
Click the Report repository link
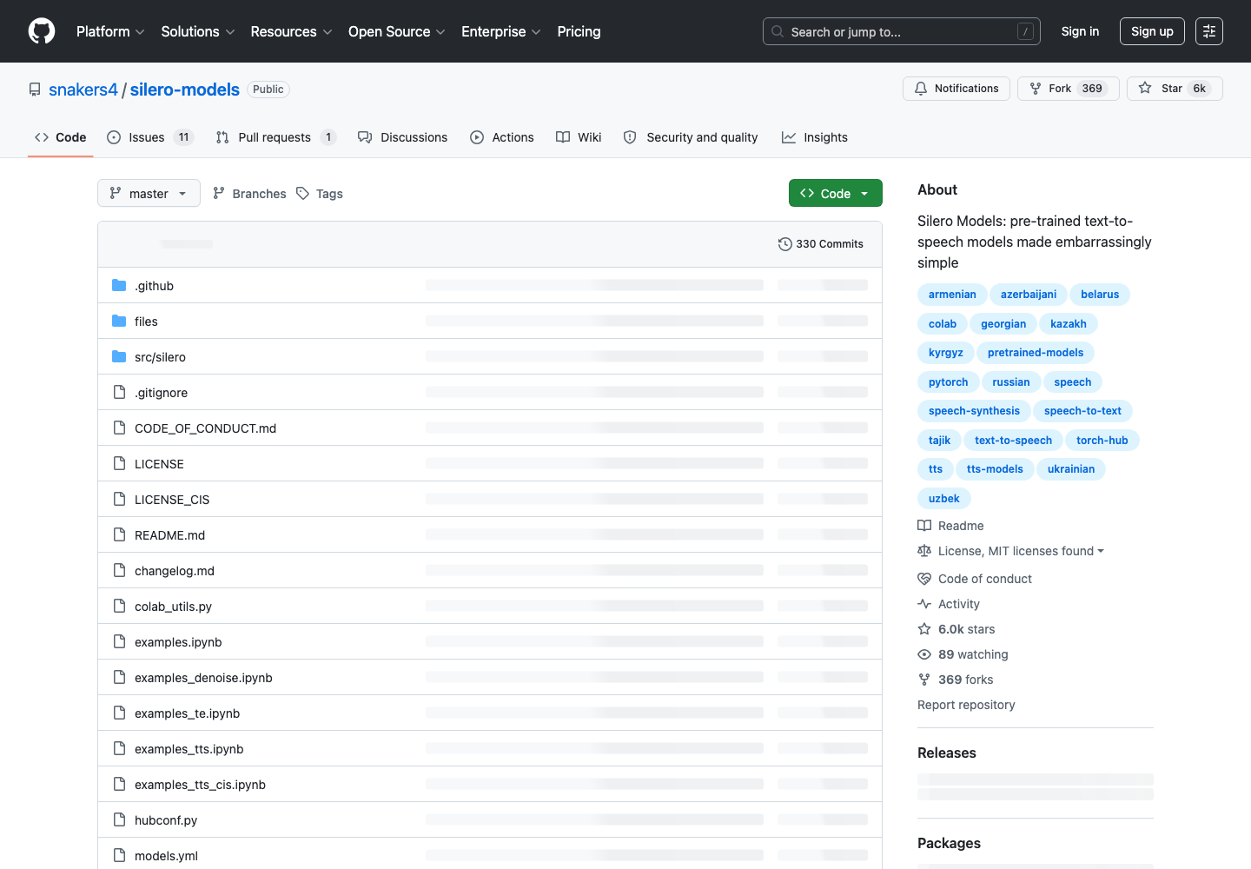[x=966, y=705]
